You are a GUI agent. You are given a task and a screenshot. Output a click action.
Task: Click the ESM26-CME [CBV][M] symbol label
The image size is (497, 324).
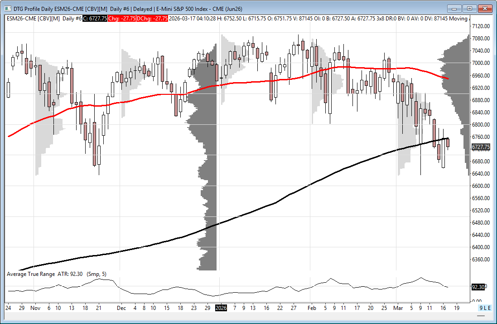coord(33,18)
